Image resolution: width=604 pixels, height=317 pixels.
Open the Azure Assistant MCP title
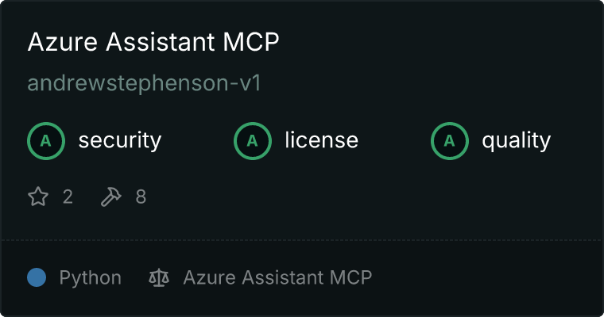click(x=153, y=41)
